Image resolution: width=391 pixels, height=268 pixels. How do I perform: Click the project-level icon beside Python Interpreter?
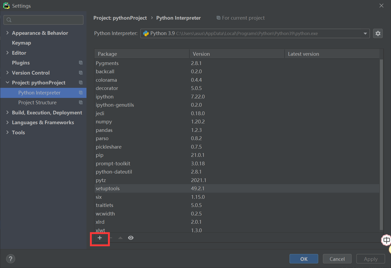81,93
